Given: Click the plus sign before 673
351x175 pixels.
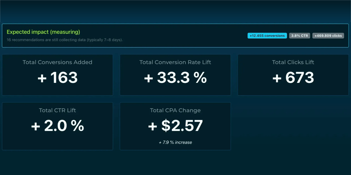Looking at the screenshot, I should (277, 78).
